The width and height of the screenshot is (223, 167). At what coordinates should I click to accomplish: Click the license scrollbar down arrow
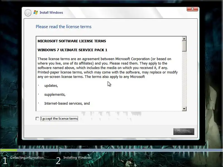pyautogui.click(x=184, y=109)
